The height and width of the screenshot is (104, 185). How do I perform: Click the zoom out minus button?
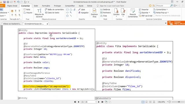(x=170, y=102)
